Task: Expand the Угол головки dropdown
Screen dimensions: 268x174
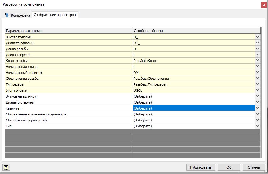Action: [x=257, y=90]
